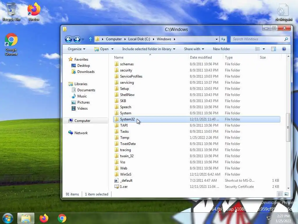
Task: Open the address bar history dropdown
Action: click(x=217, y=39)
